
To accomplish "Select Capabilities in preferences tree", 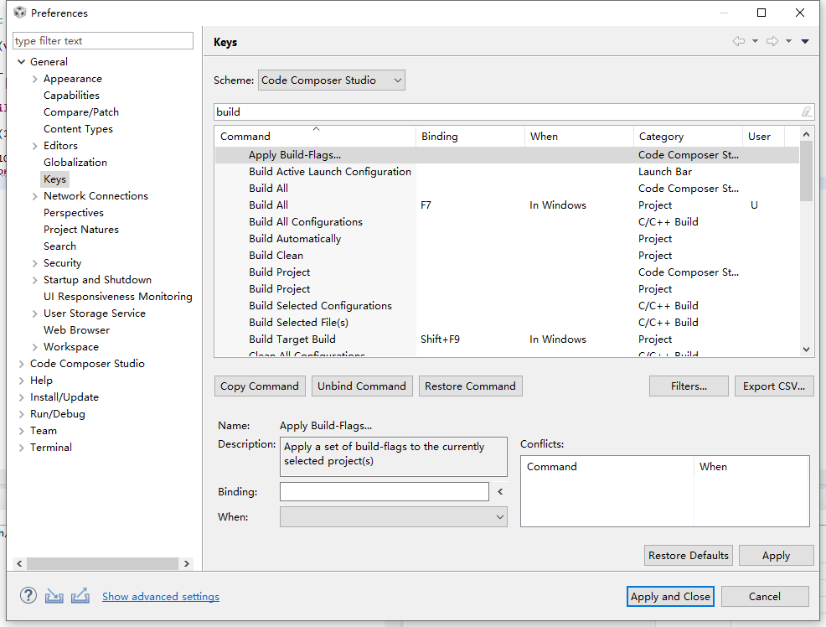I will [x=71, y=96].
